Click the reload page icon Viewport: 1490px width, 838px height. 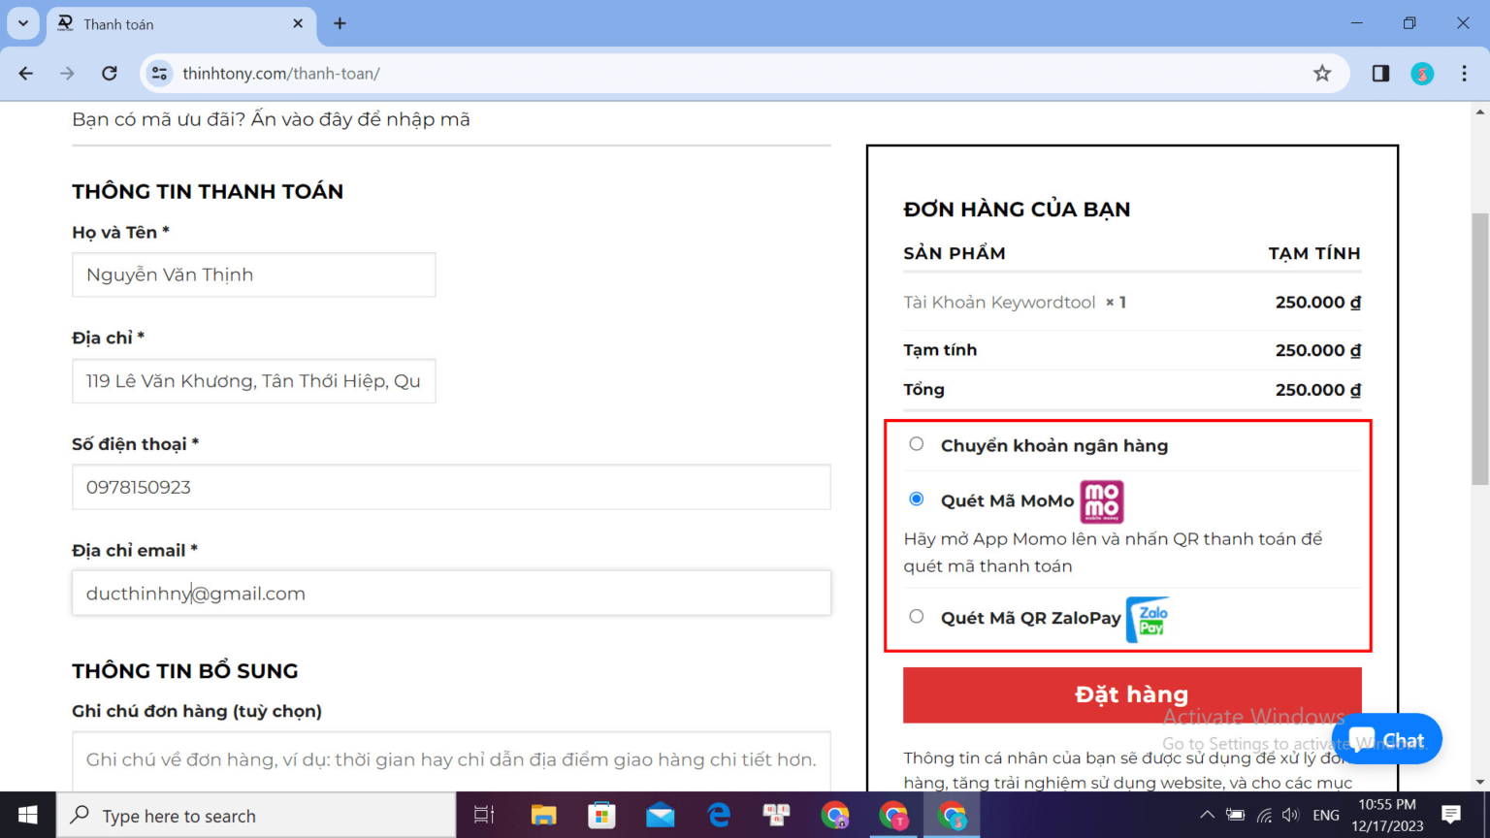pyautogui.click(x=110, y=73)
